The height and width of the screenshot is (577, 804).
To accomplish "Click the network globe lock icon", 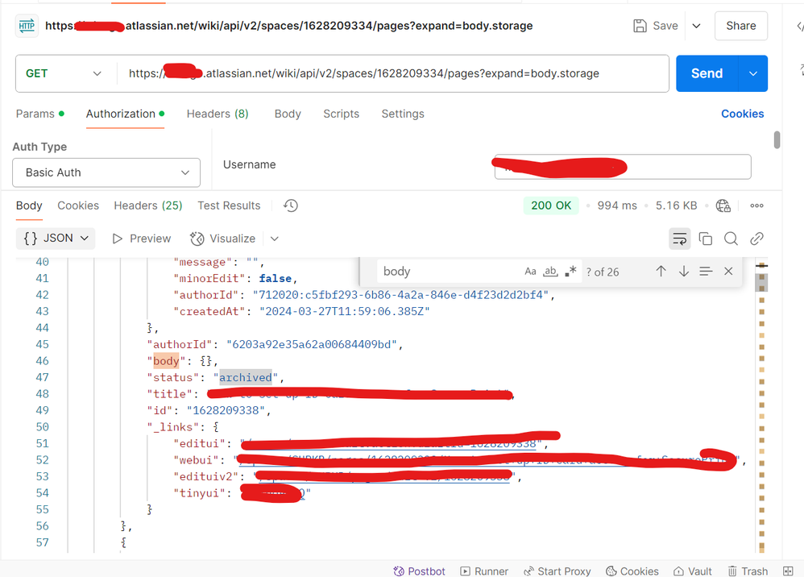I will tap(723, 205).
